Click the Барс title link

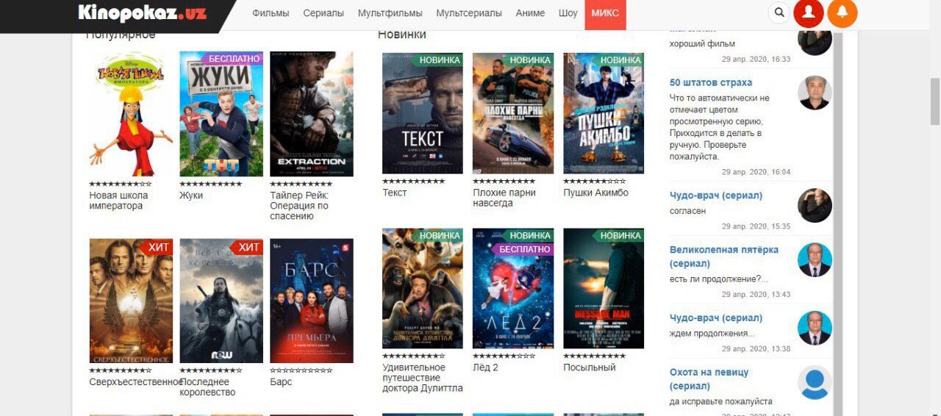(281, 382)
